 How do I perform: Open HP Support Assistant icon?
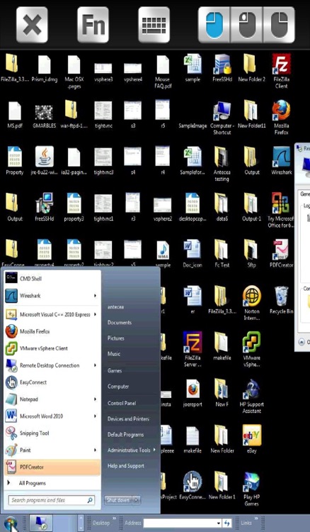pos(252,397)
